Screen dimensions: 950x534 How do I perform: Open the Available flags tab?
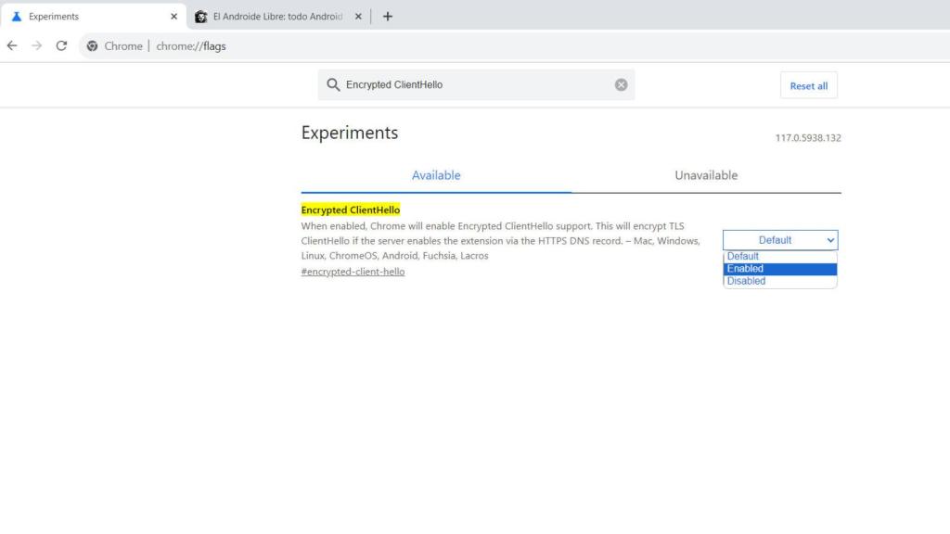436,175
